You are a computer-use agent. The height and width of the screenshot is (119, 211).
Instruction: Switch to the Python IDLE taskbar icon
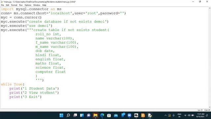(150, 115)
